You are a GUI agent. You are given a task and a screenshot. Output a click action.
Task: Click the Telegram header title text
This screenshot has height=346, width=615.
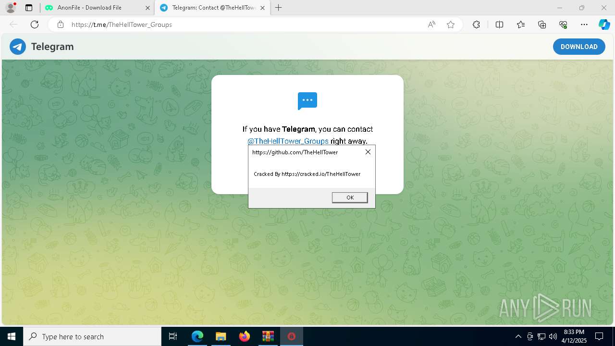52,47
